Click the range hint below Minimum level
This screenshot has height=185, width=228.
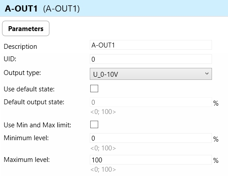click(x=103, y=148)
